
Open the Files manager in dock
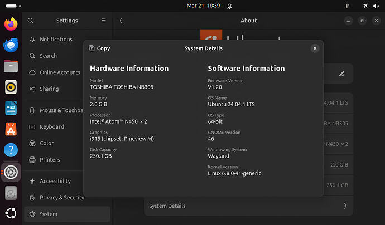coord(11,66)
